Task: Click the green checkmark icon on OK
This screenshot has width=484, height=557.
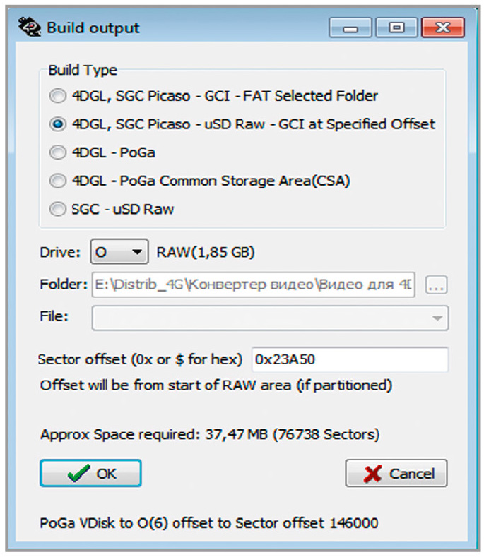Action: [78, 473]
